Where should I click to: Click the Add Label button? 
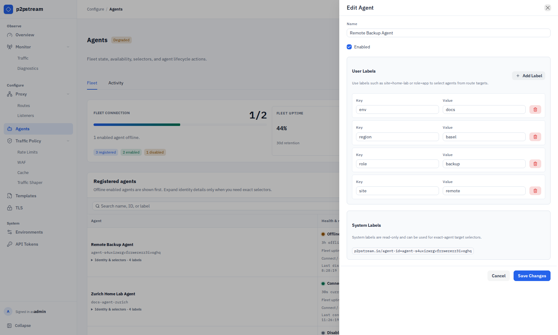click(x=528, y=76)
